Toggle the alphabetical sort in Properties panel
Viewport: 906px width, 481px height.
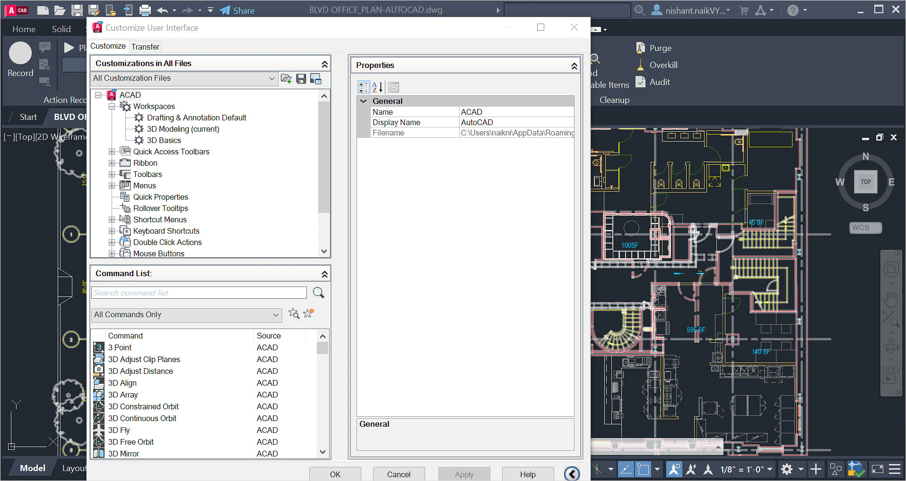pyautogui.click(x=377, y=87)
